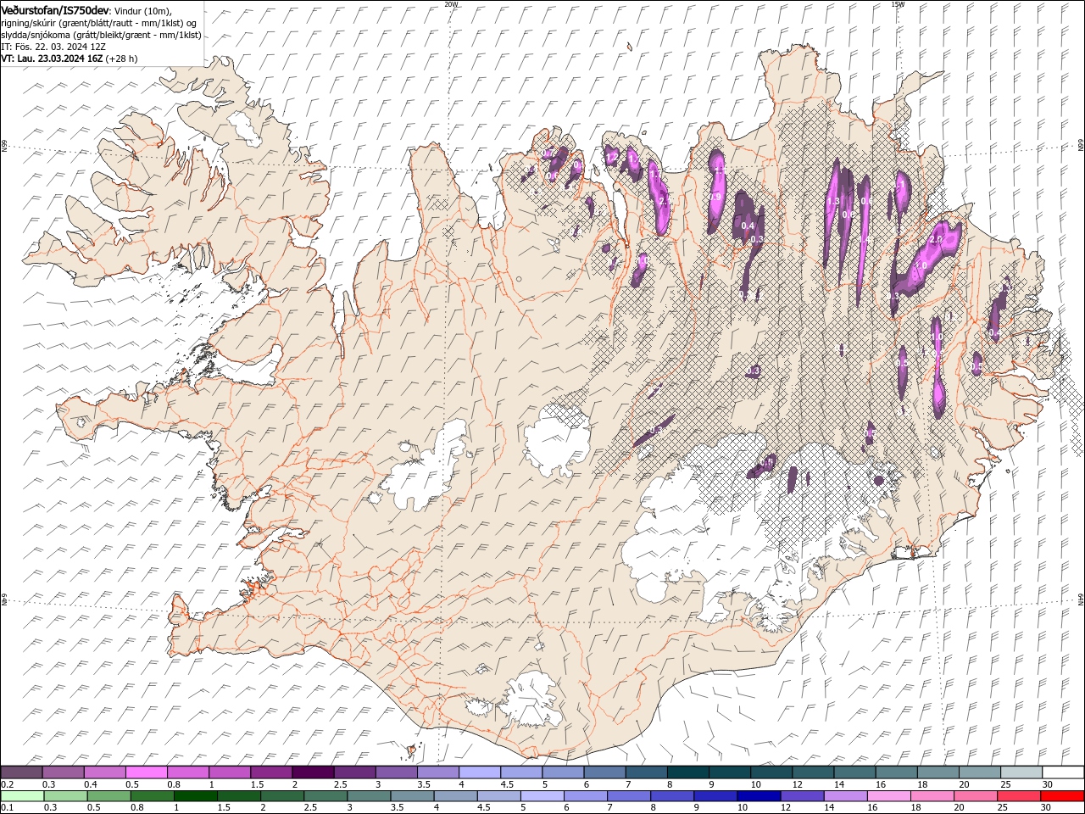The width and height of the screenshot is (1085, 814).
Task: Pick the top-row swatch between 12 and 14
Action: click(x=813, y=772)
